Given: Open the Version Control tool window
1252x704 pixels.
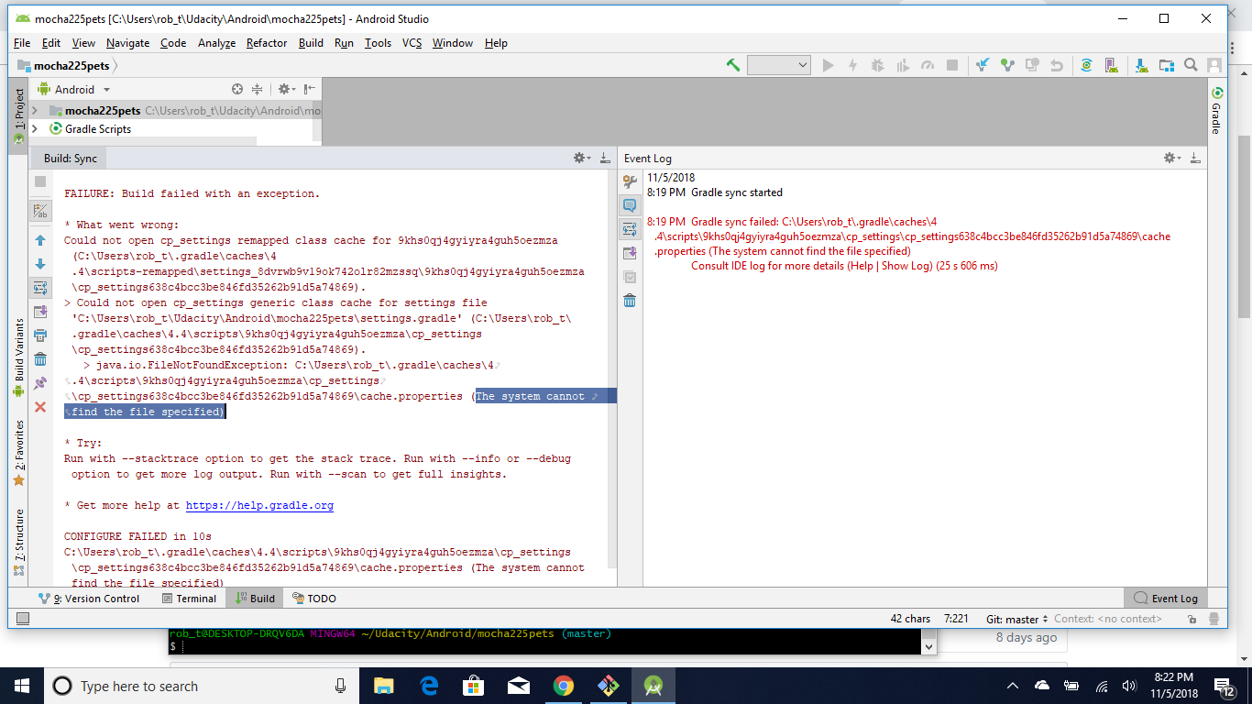Looking at the screenshot, I should coord(89,599).
